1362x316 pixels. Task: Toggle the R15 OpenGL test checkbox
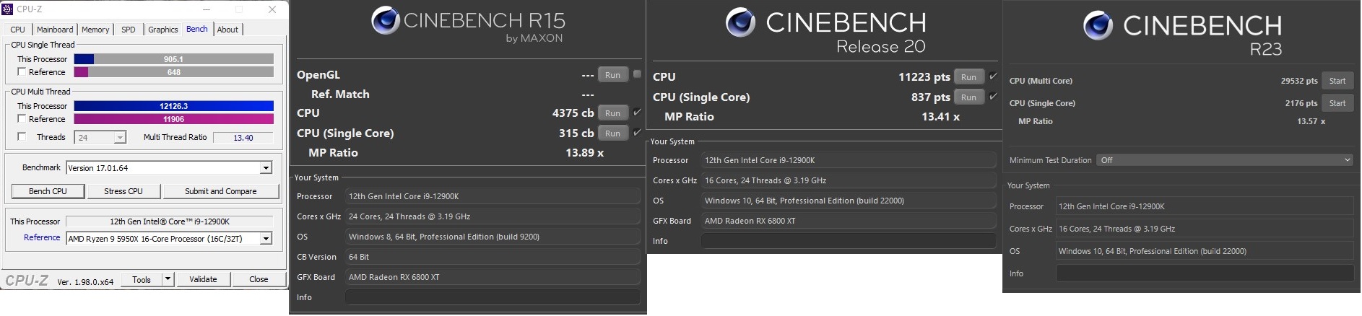(x=637, y=74)
